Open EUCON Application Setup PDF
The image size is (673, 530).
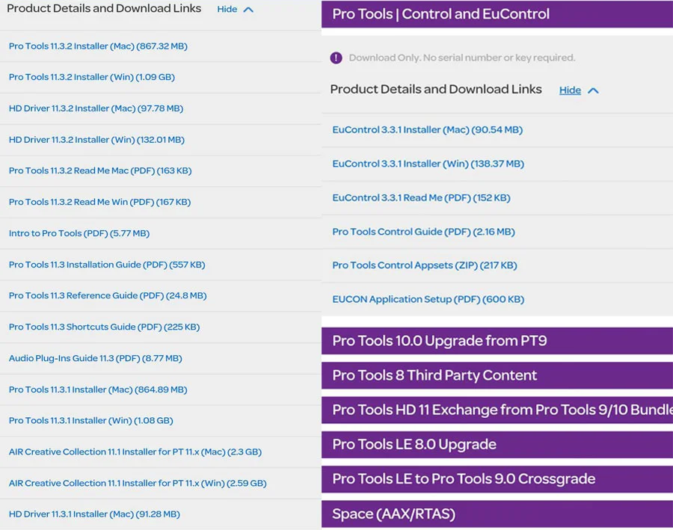pyautogui.click(x=428, y=299)
